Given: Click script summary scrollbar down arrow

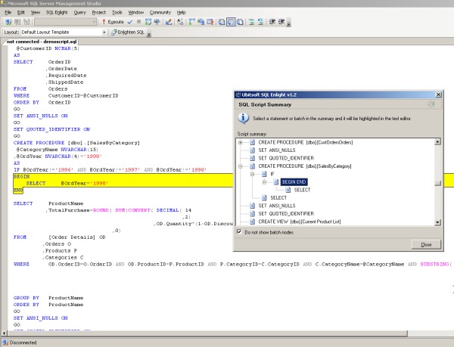Looking at the screenshot, I should point(438,222).
